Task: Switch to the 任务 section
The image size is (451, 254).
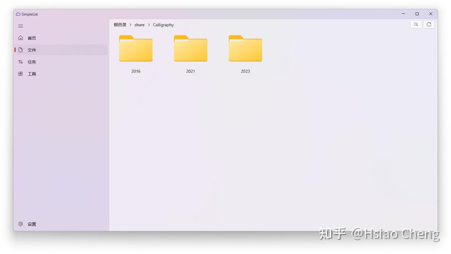Action: pos(31,62)
